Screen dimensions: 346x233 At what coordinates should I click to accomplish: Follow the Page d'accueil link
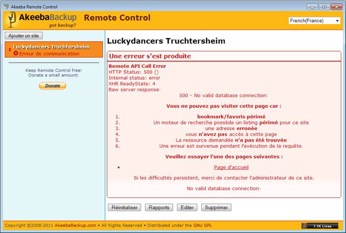[231, 167]
